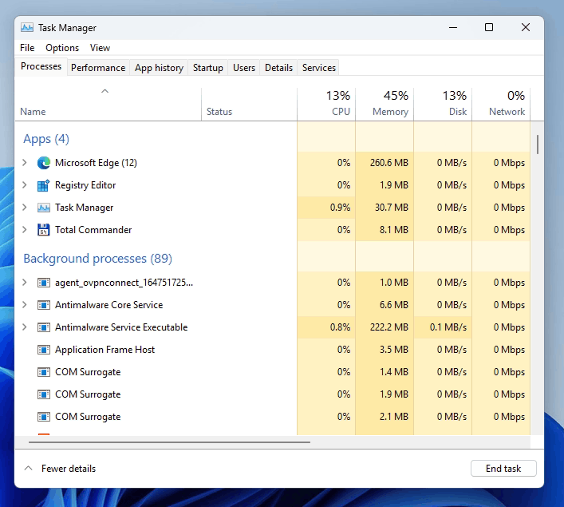Click the vertical scrollbar thumb
This screenshot has width=564, height=507.
click(538, 145)
